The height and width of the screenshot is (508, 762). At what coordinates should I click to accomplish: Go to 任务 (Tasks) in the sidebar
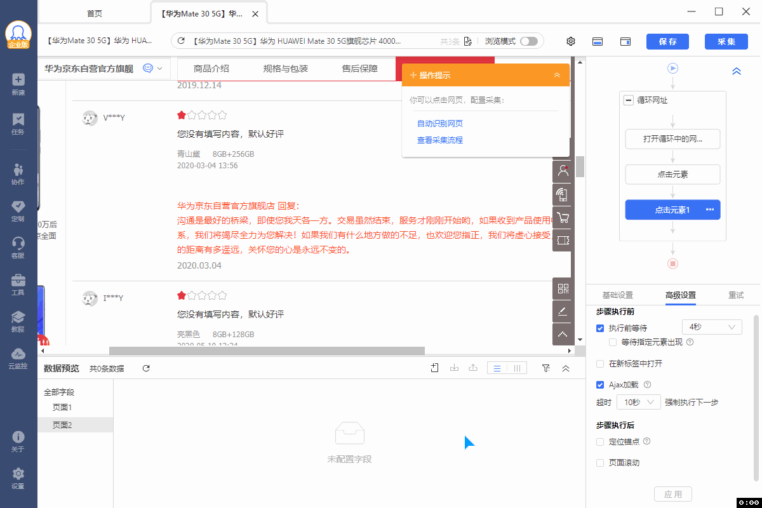pos(18,123)
